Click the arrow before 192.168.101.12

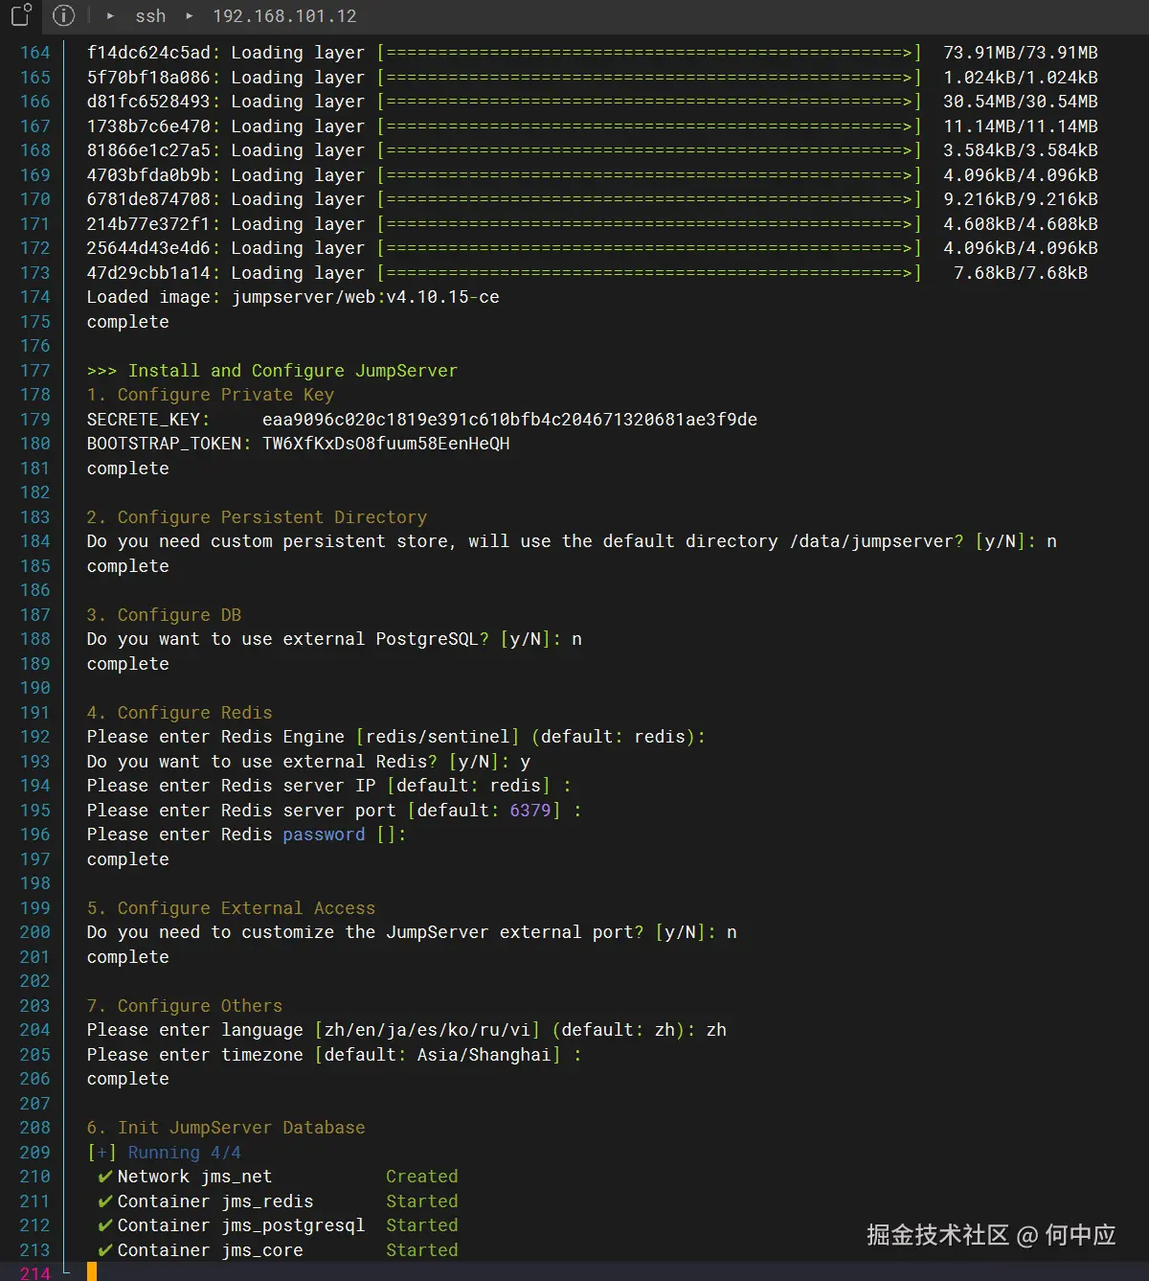point(190,16)
